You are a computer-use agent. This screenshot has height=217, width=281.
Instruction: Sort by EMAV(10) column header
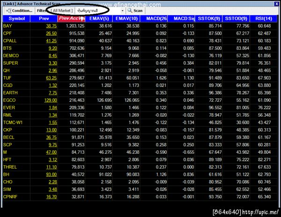[x=126, y=18]
